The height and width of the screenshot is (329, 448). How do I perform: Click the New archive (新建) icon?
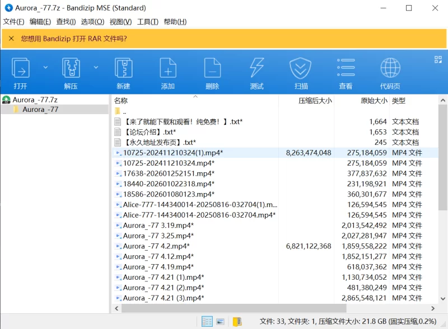(x=123, y=68)
